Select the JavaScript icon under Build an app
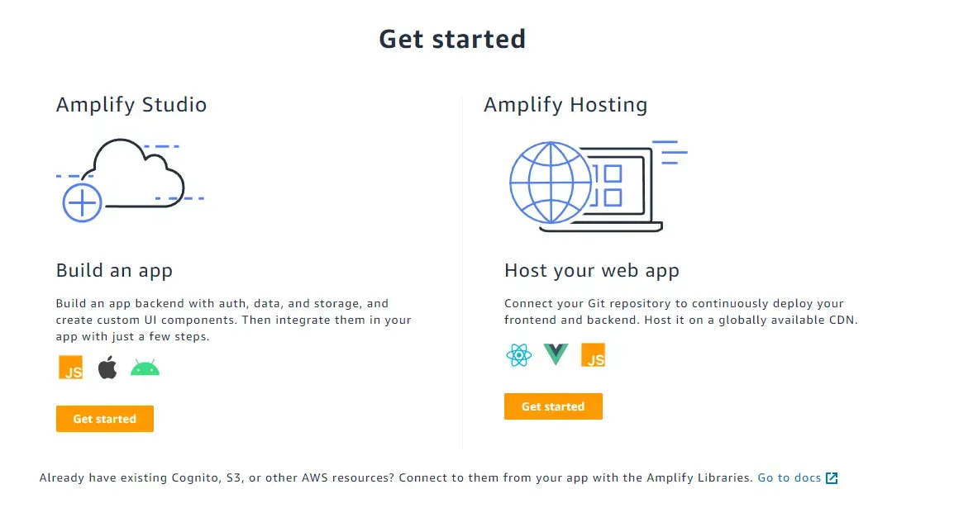This screenshot has width=973, height=508. tap(69, 367)
